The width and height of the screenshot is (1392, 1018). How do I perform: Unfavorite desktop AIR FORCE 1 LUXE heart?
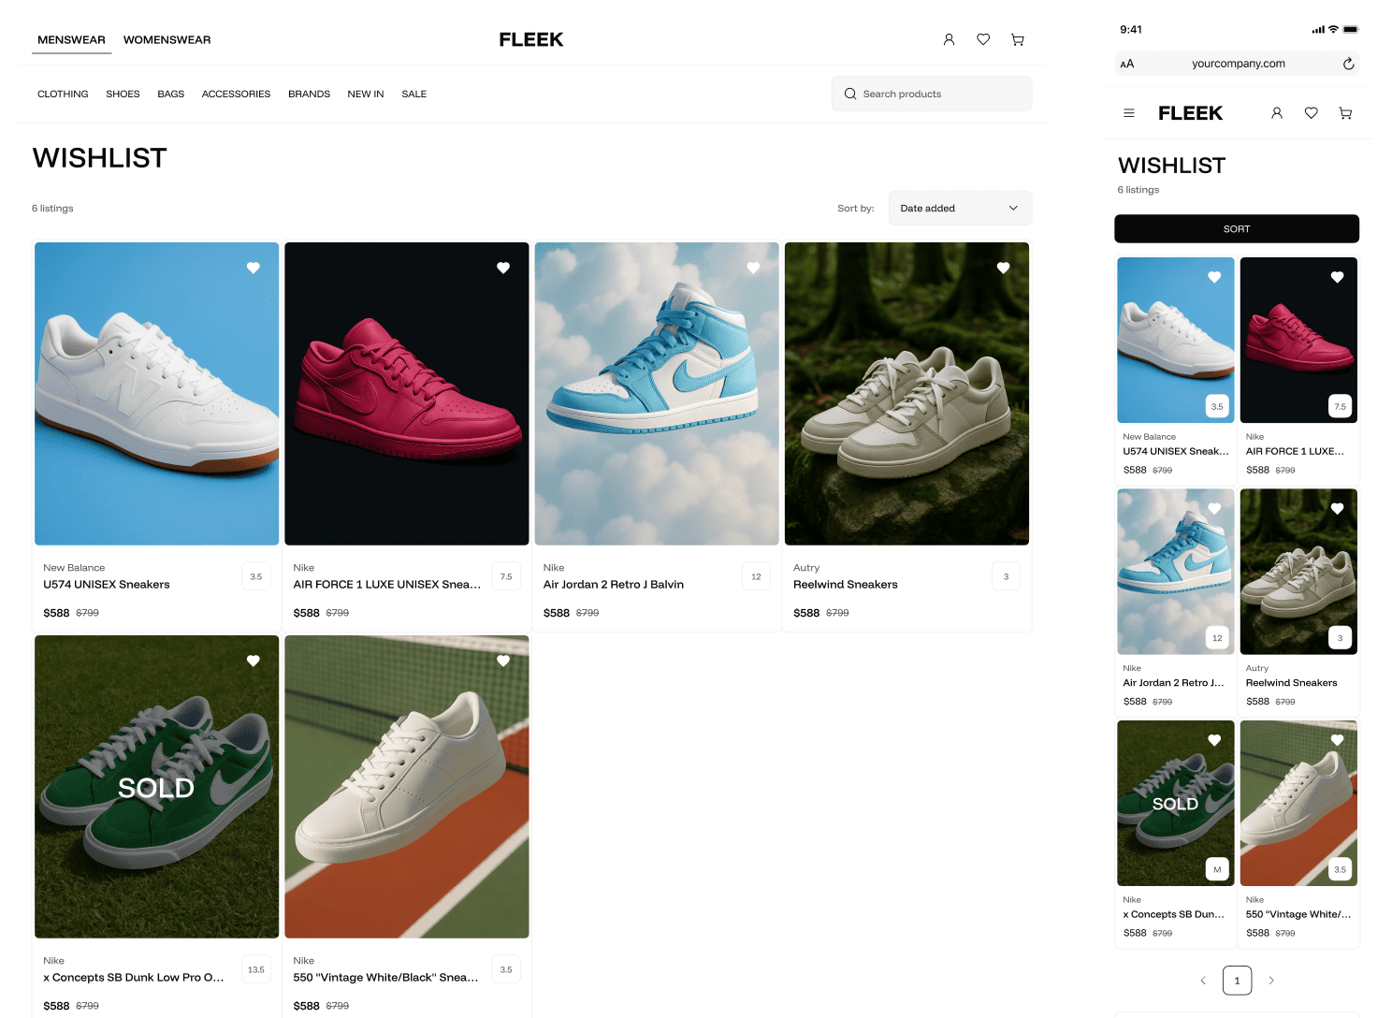[x=503, y=268]
